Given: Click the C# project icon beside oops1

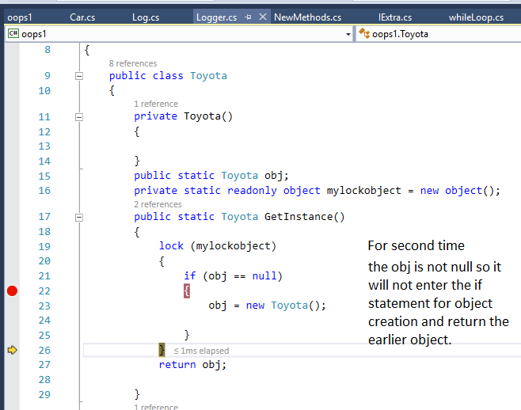Looking at the screenshot, I should tap(13, 34).
